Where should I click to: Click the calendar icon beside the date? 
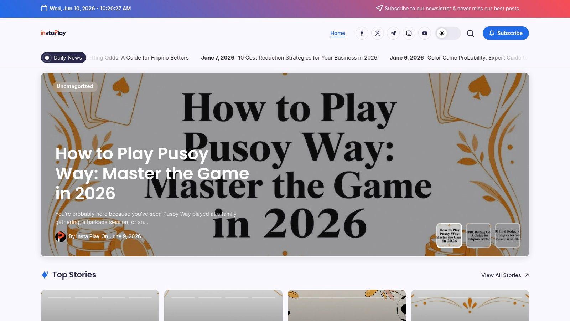pos(44,8)
